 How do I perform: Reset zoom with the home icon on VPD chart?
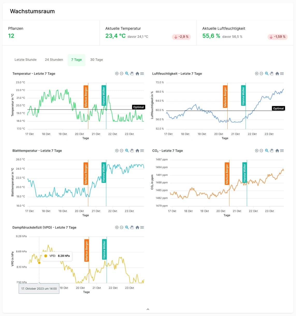point(137,228)
